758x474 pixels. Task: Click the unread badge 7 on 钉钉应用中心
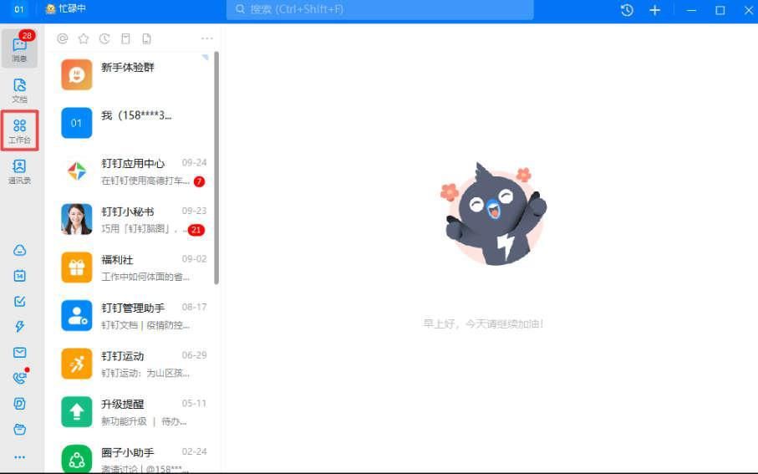[x=199, y=181]
